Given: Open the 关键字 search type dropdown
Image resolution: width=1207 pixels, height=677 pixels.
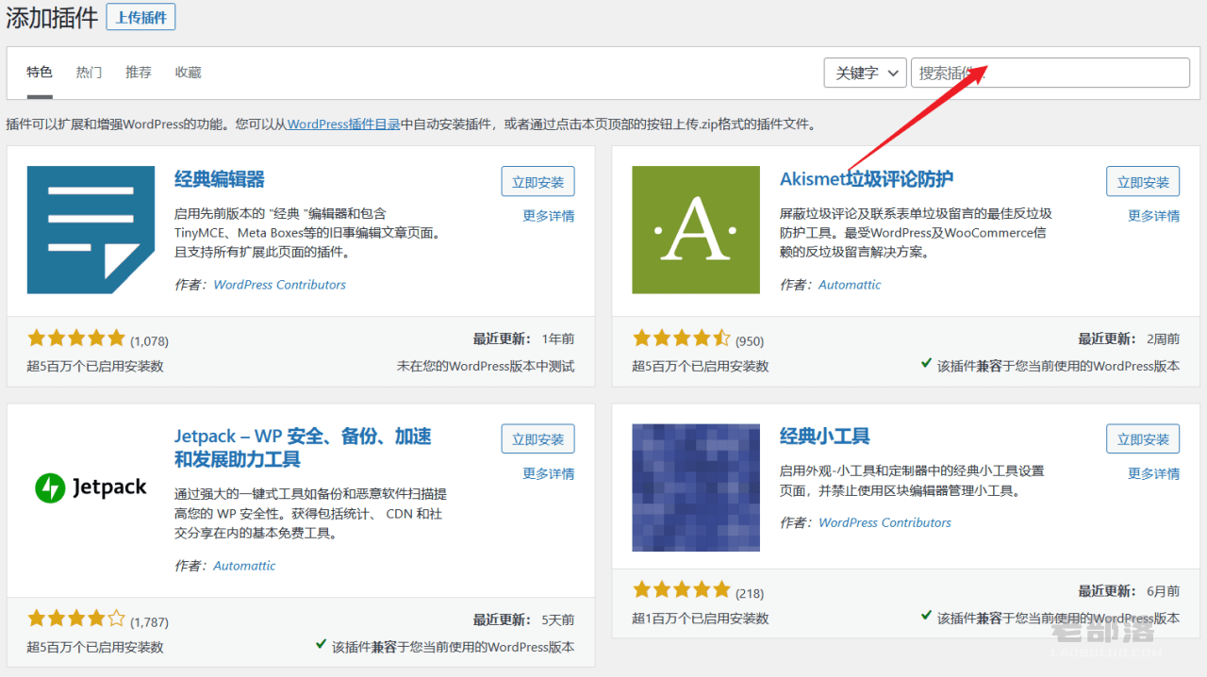Looking at the screenshot, I should click(x=866, y=73).
